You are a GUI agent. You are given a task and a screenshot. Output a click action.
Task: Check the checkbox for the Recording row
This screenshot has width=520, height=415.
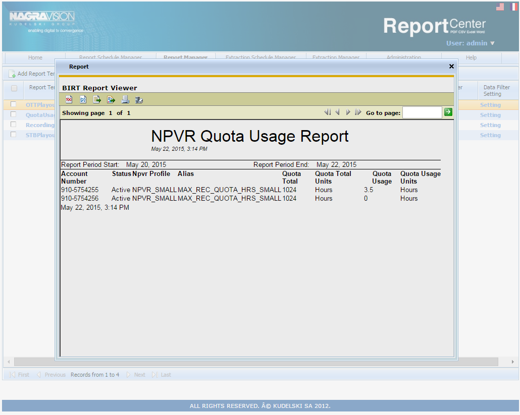[x=13, y=125]
